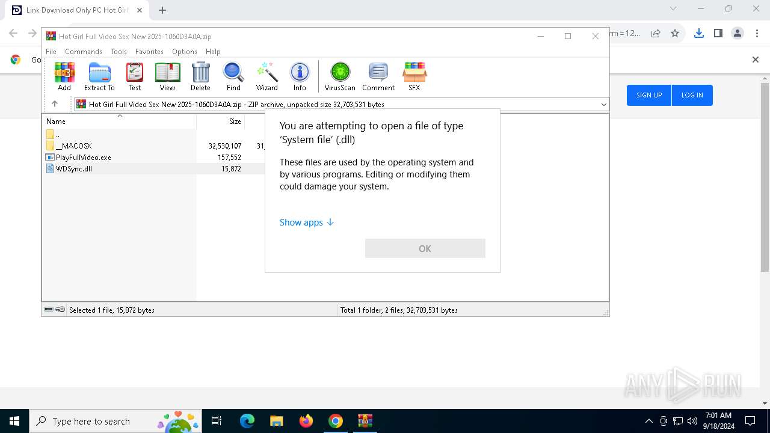Open the Favorites menu
The height and width of the screenshot is (433, 770).
149,52
